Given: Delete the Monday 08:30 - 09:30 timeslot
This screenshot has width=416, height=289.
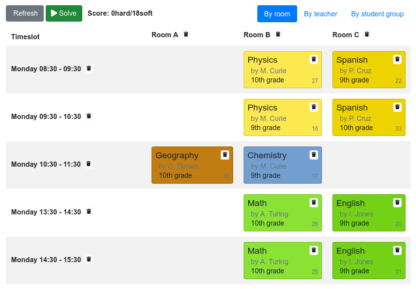Looking at the screenshot, I should [x=89, y=69].
